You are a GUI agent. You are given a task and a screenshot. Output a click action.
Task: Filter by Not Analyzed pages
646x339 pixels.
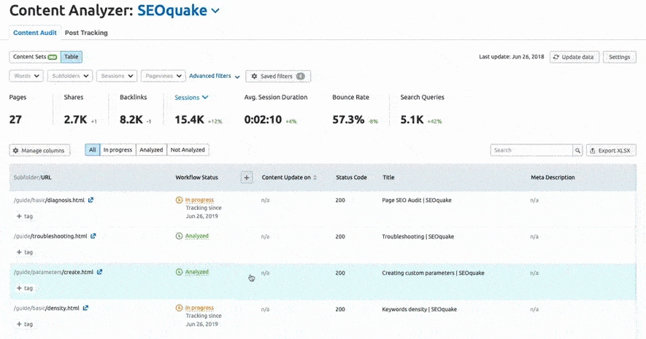pos(188,150)
